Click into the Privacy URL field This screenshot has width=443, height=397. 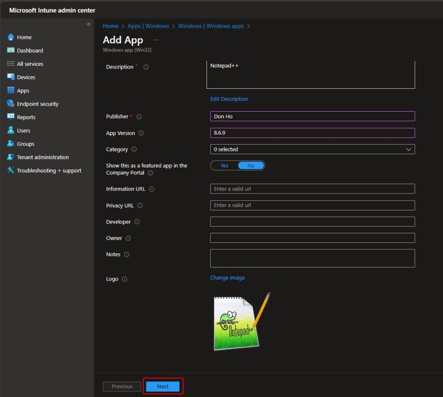(312, 205)
